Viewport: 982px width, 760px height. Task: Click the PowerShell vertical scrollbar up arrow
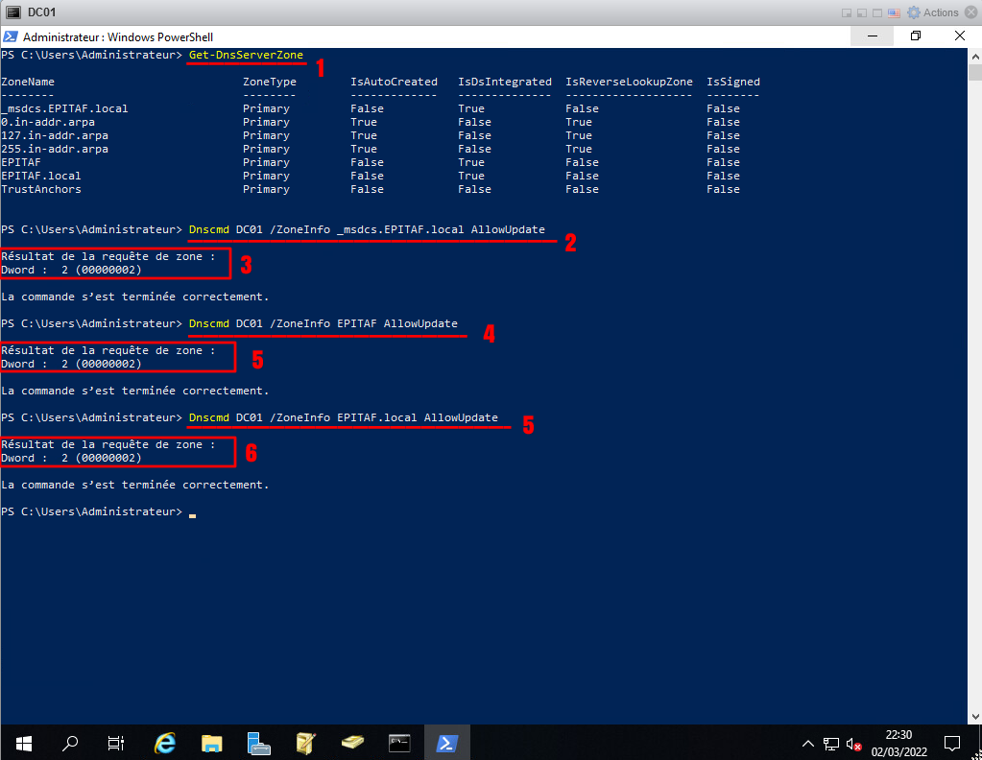click(x=974, y=56)
